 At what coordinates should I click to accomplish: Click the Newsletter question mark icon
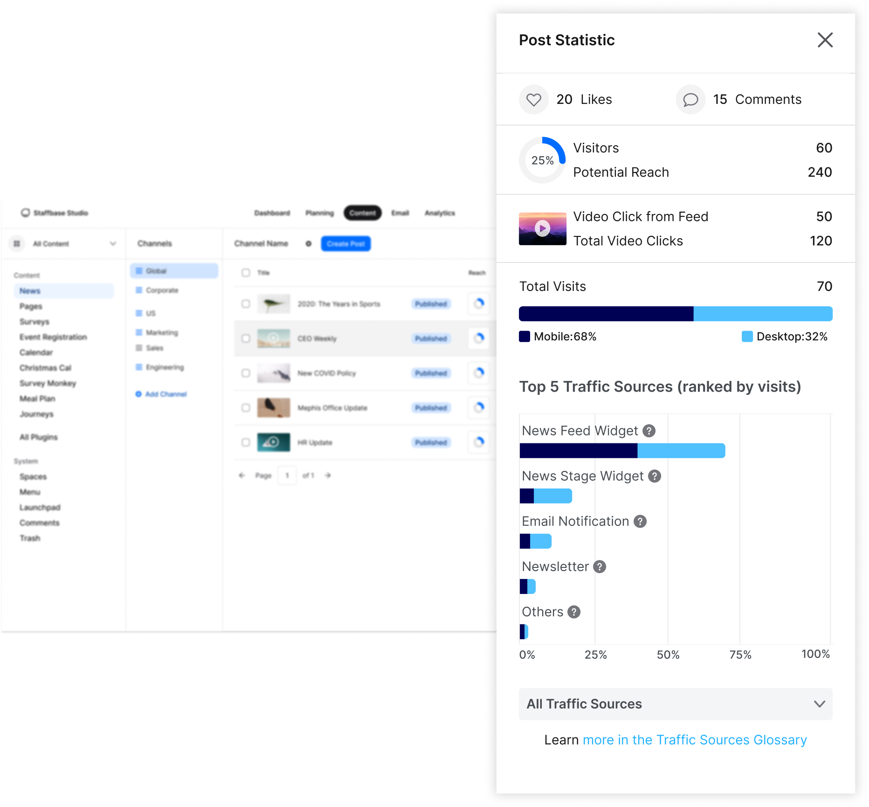600,566
